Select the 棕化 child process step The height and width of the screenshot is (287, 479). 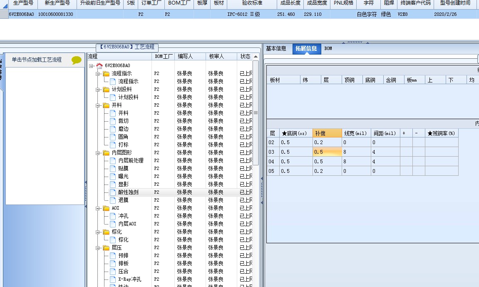[x=123, y=240]
